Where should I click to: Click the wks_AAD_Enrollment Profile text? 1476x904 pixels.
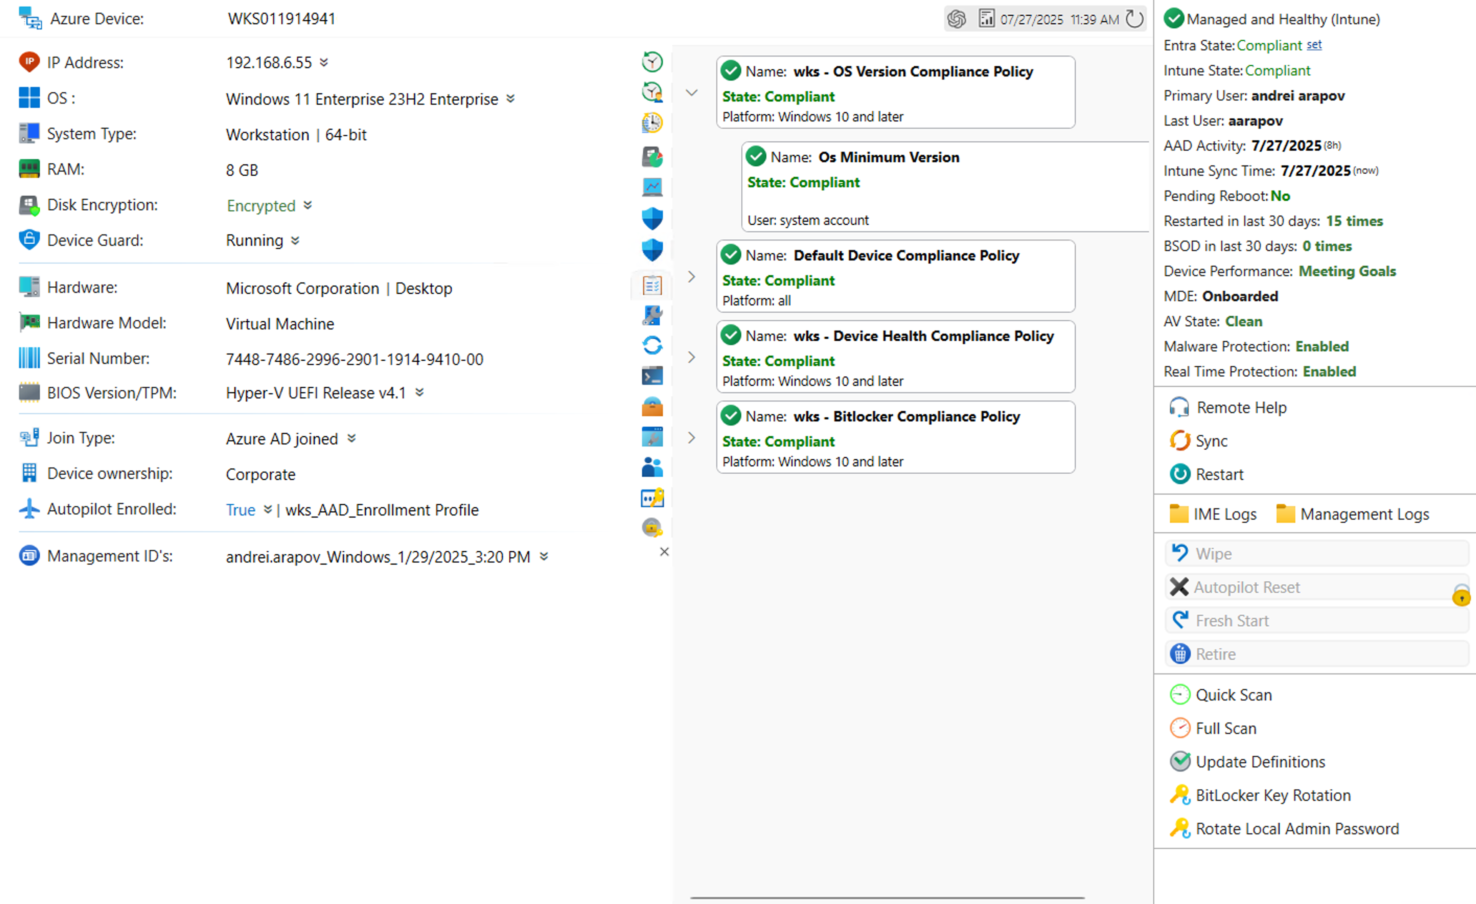382,510
